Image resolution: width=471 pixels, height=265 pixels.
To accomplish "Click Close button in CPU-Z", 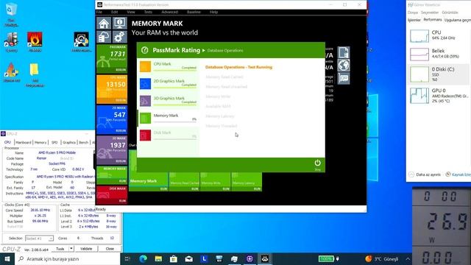I will (110, 249).
